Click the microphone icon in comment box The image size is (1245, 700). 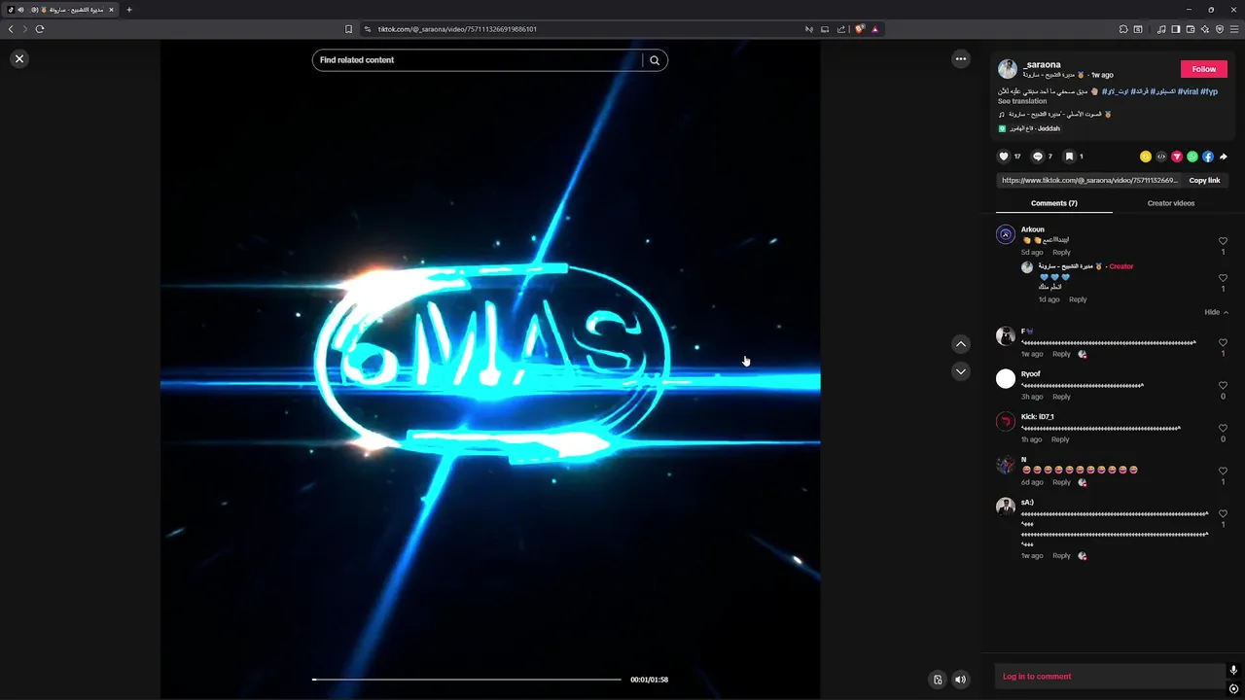click(x=1233, y=670)
